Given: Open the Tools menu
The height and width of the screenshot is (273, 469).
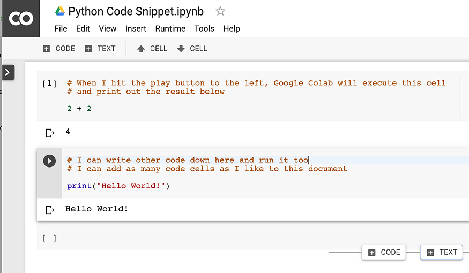Looking at the screenshot, I should point(204,29).
